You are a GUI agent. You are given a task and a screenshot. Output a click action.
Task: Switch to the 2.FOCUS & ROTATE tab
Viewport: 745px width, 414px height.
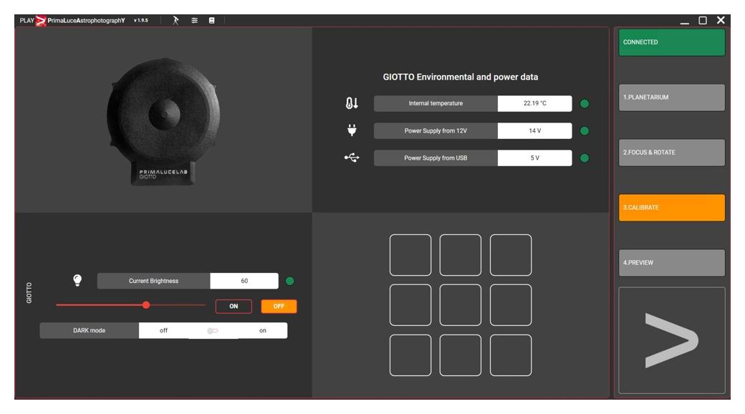[x=671, y=153]
